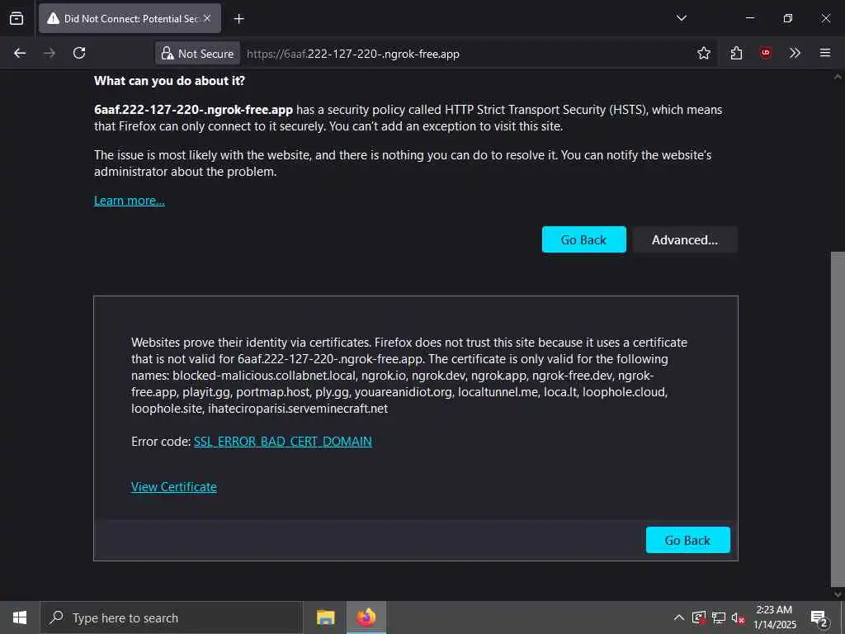Open the security tray icon
This screenshot has height=634, width=845.
(698, 617)
